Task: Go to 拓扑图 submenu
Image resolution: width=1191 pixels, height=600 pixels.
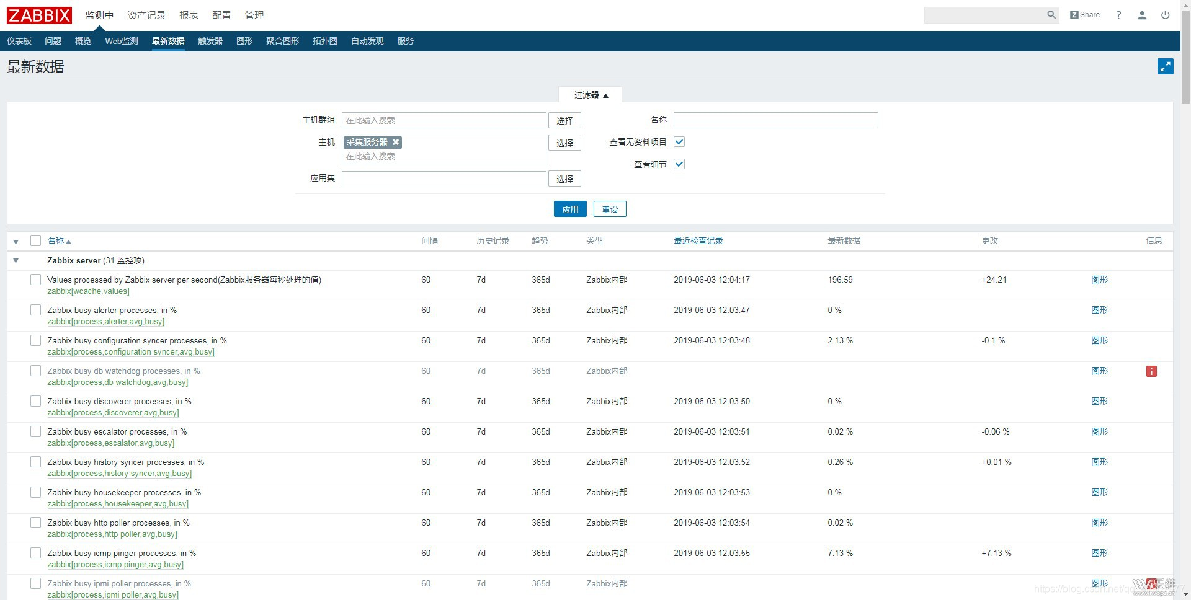Action: point(325,41)
